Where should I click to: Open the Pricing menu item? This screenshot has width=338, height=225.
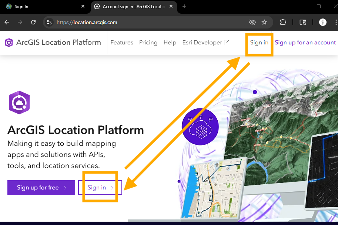[x=148, y=43]
